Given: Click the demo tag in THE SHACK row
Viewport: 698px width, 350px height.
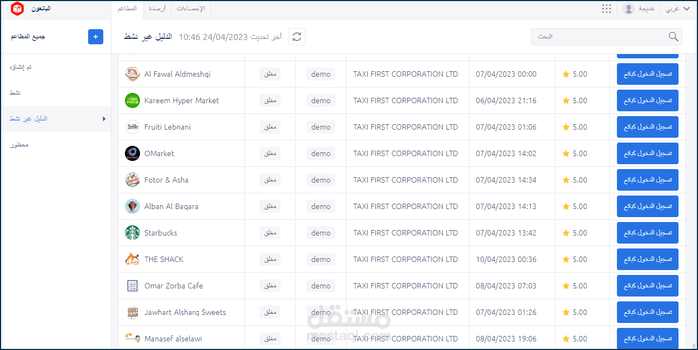Looking at the screenshot, I should [x=321, y=259].
